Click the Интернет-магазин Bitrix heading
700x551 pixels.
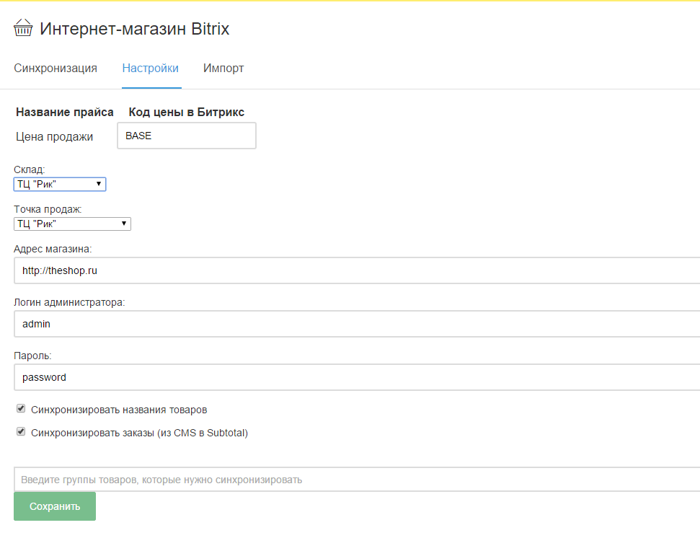(x=134, y=29)
